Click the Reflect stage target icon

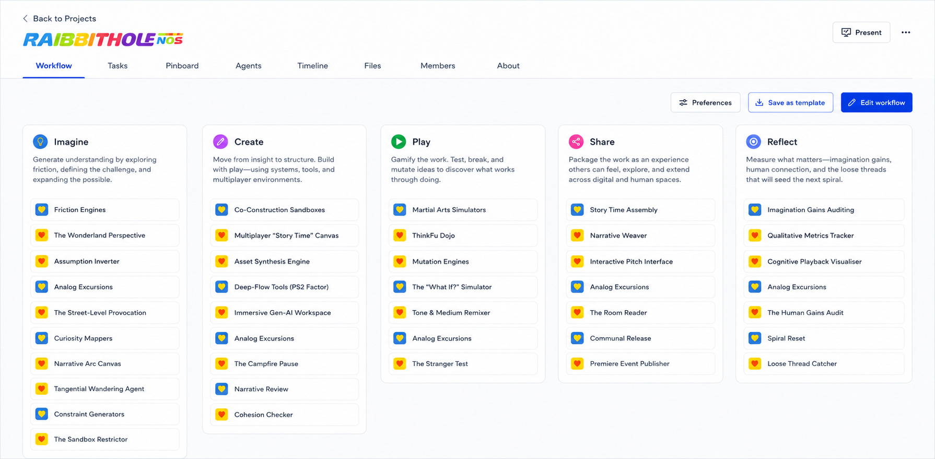754,142
